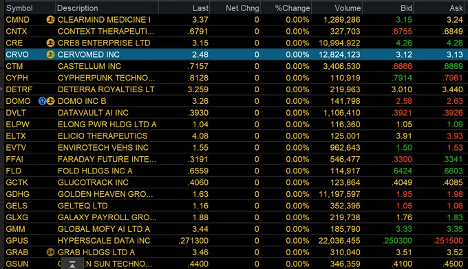Screen dimensions: 468x269
Task: Click the scroll-to-top arrow button over GSUN row
Action: click(x=72, y=264)
